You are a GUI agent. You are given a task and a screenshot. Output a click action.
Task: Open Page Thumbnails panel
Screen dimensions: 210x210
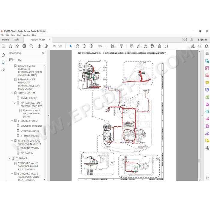pos(3,55)
